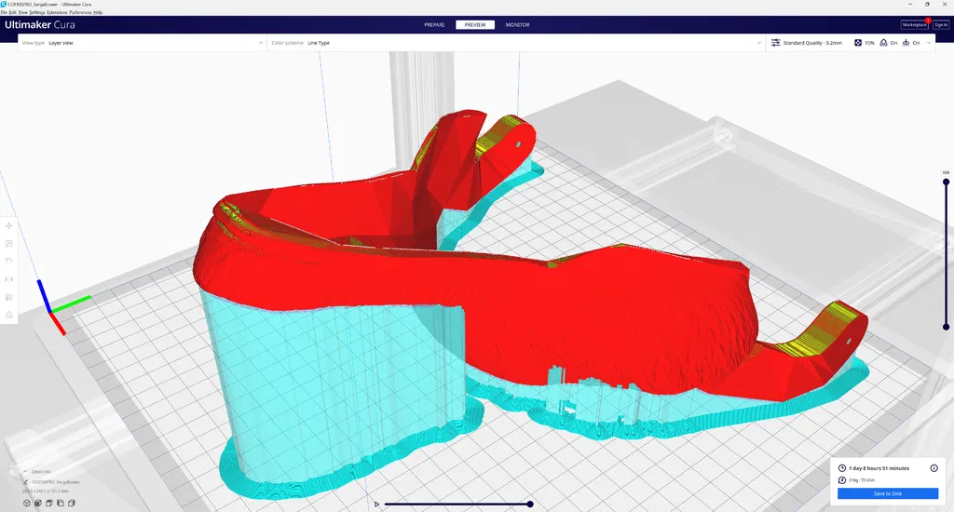This screenshot has width=954, height=512.
Task: Click the pencil icon to rename model
Action: coord(25,481)
